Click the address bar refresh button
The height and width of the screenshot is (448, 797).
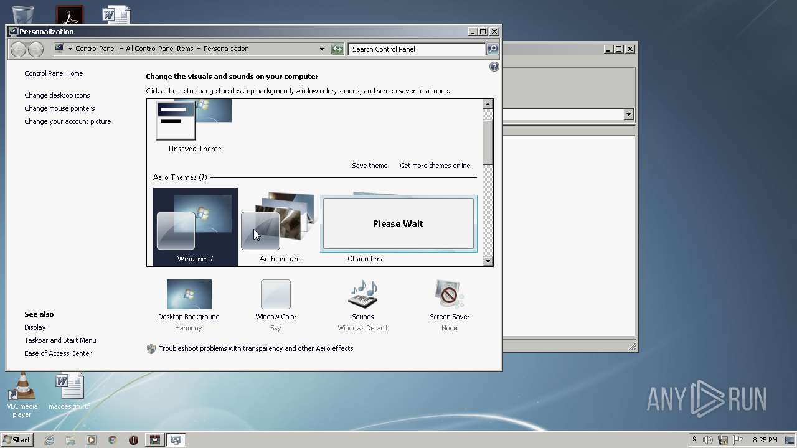tap(337, 49)
